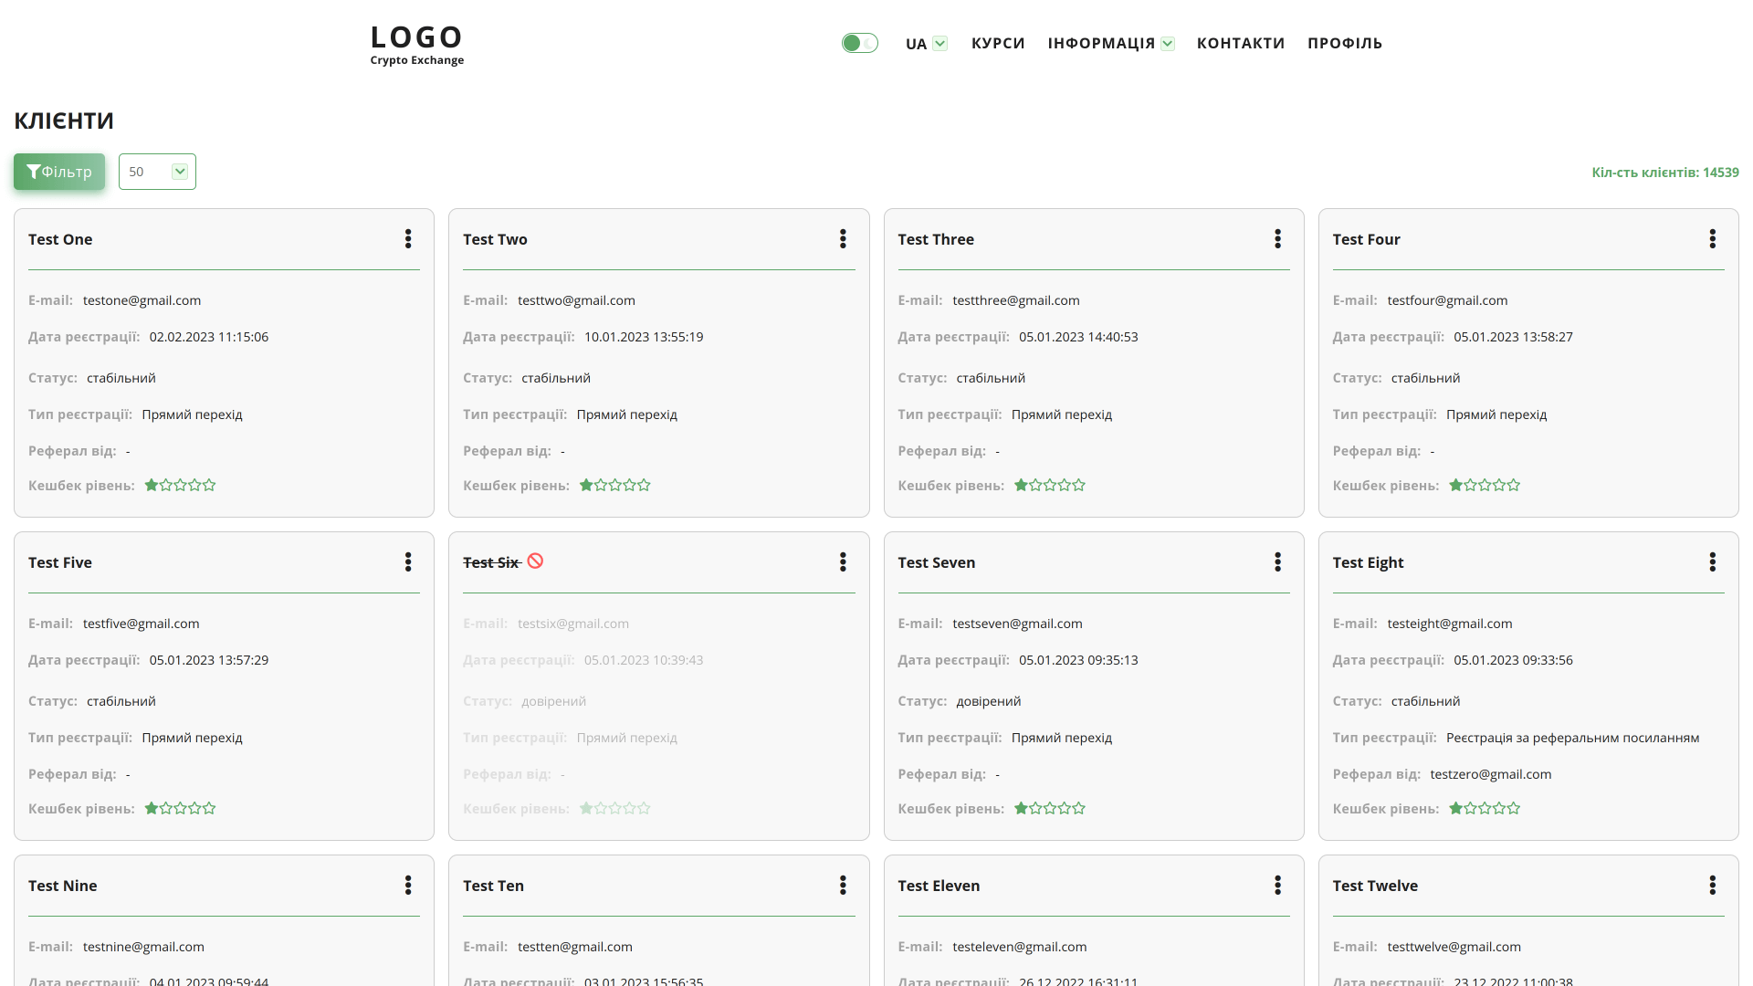This screenshot has height=986, width=1753.
Task: Click cashback level stars on Test Five card
Action: 180,808
